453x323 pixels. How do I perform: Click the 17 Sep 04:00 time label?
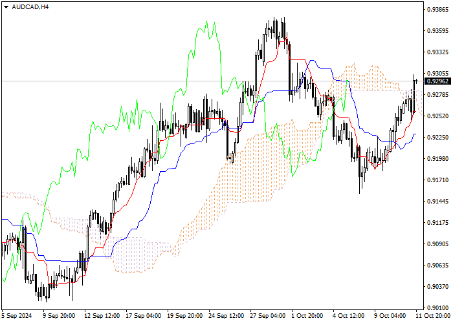point(144,316)
